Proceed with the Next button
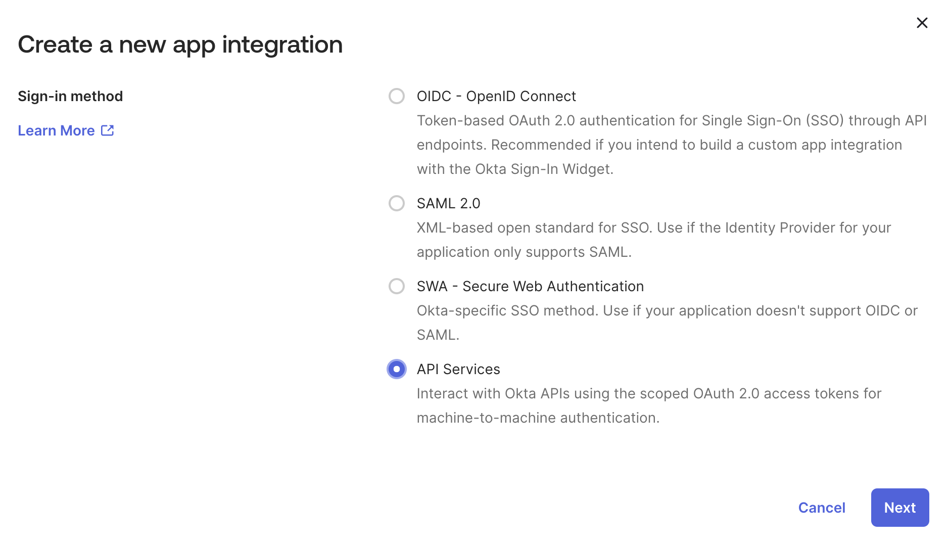 point(899,508)
